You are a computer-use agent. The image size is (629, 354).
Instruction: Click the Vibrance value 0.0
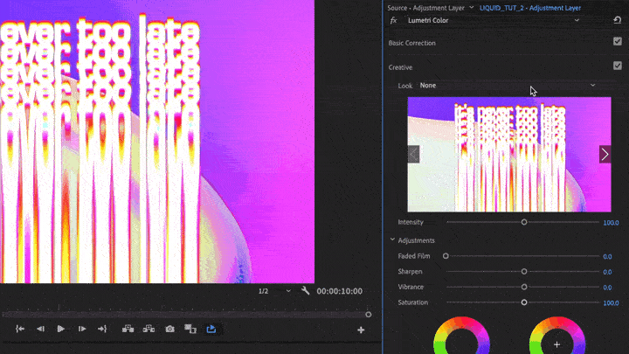coord(607,288)
